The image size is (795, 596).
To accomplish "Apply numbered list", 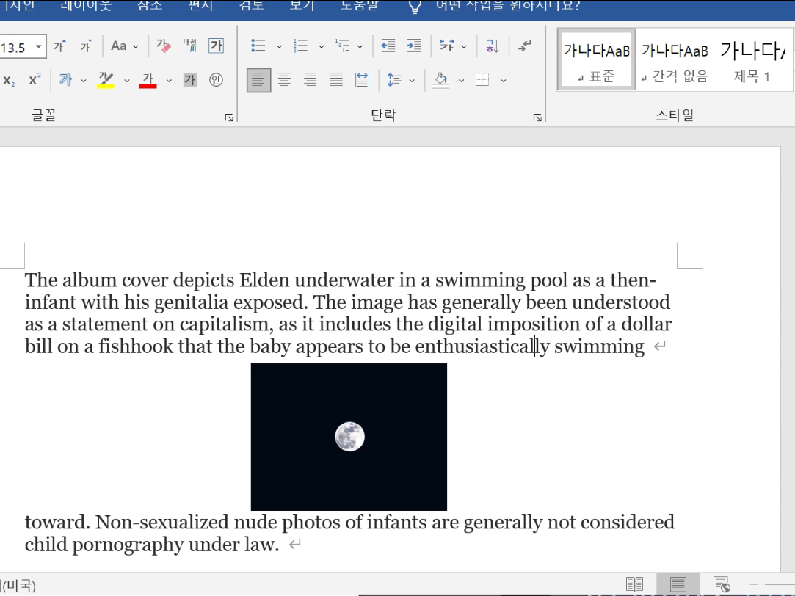I will tap(300, 46).
